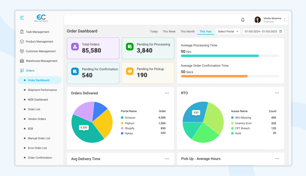The image size is (306, 176).
Task: Click the Flipkart legend color dot
Action: (122, 123)
